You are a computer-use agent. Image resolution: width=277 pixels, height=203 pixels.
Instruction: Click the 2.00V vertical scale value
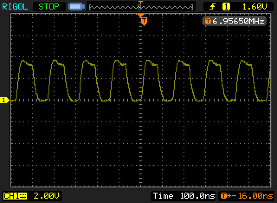(46, 196)
